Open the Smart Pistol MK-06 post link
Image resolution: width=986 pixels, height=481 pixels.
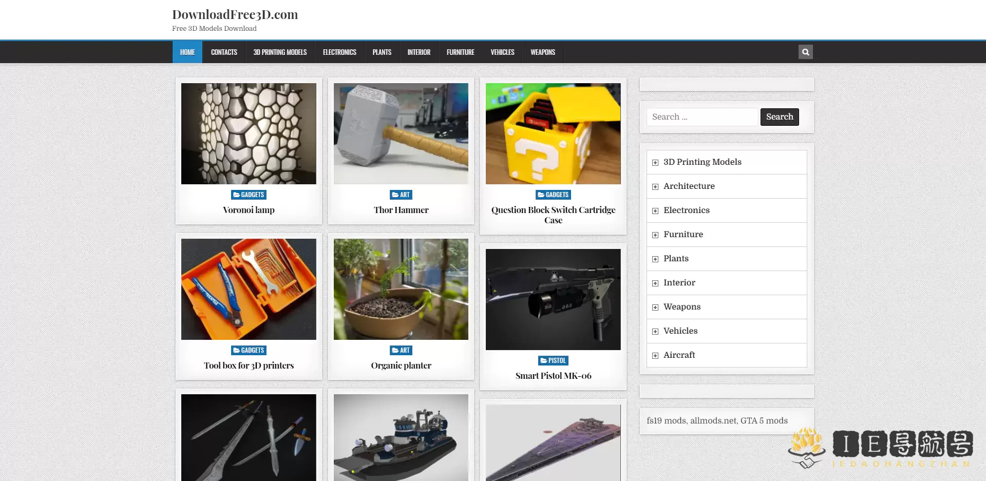coord(553,376)
